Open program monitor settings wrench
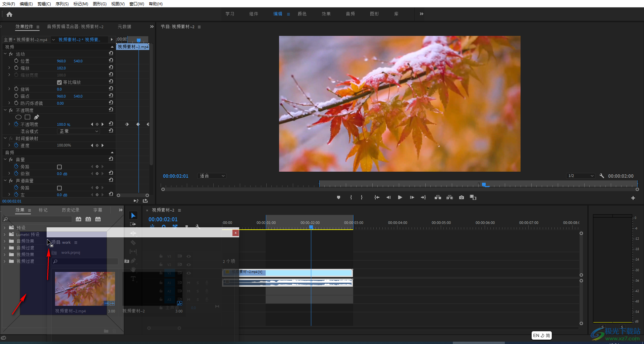644x344 pixels. [x=602, y=176]
